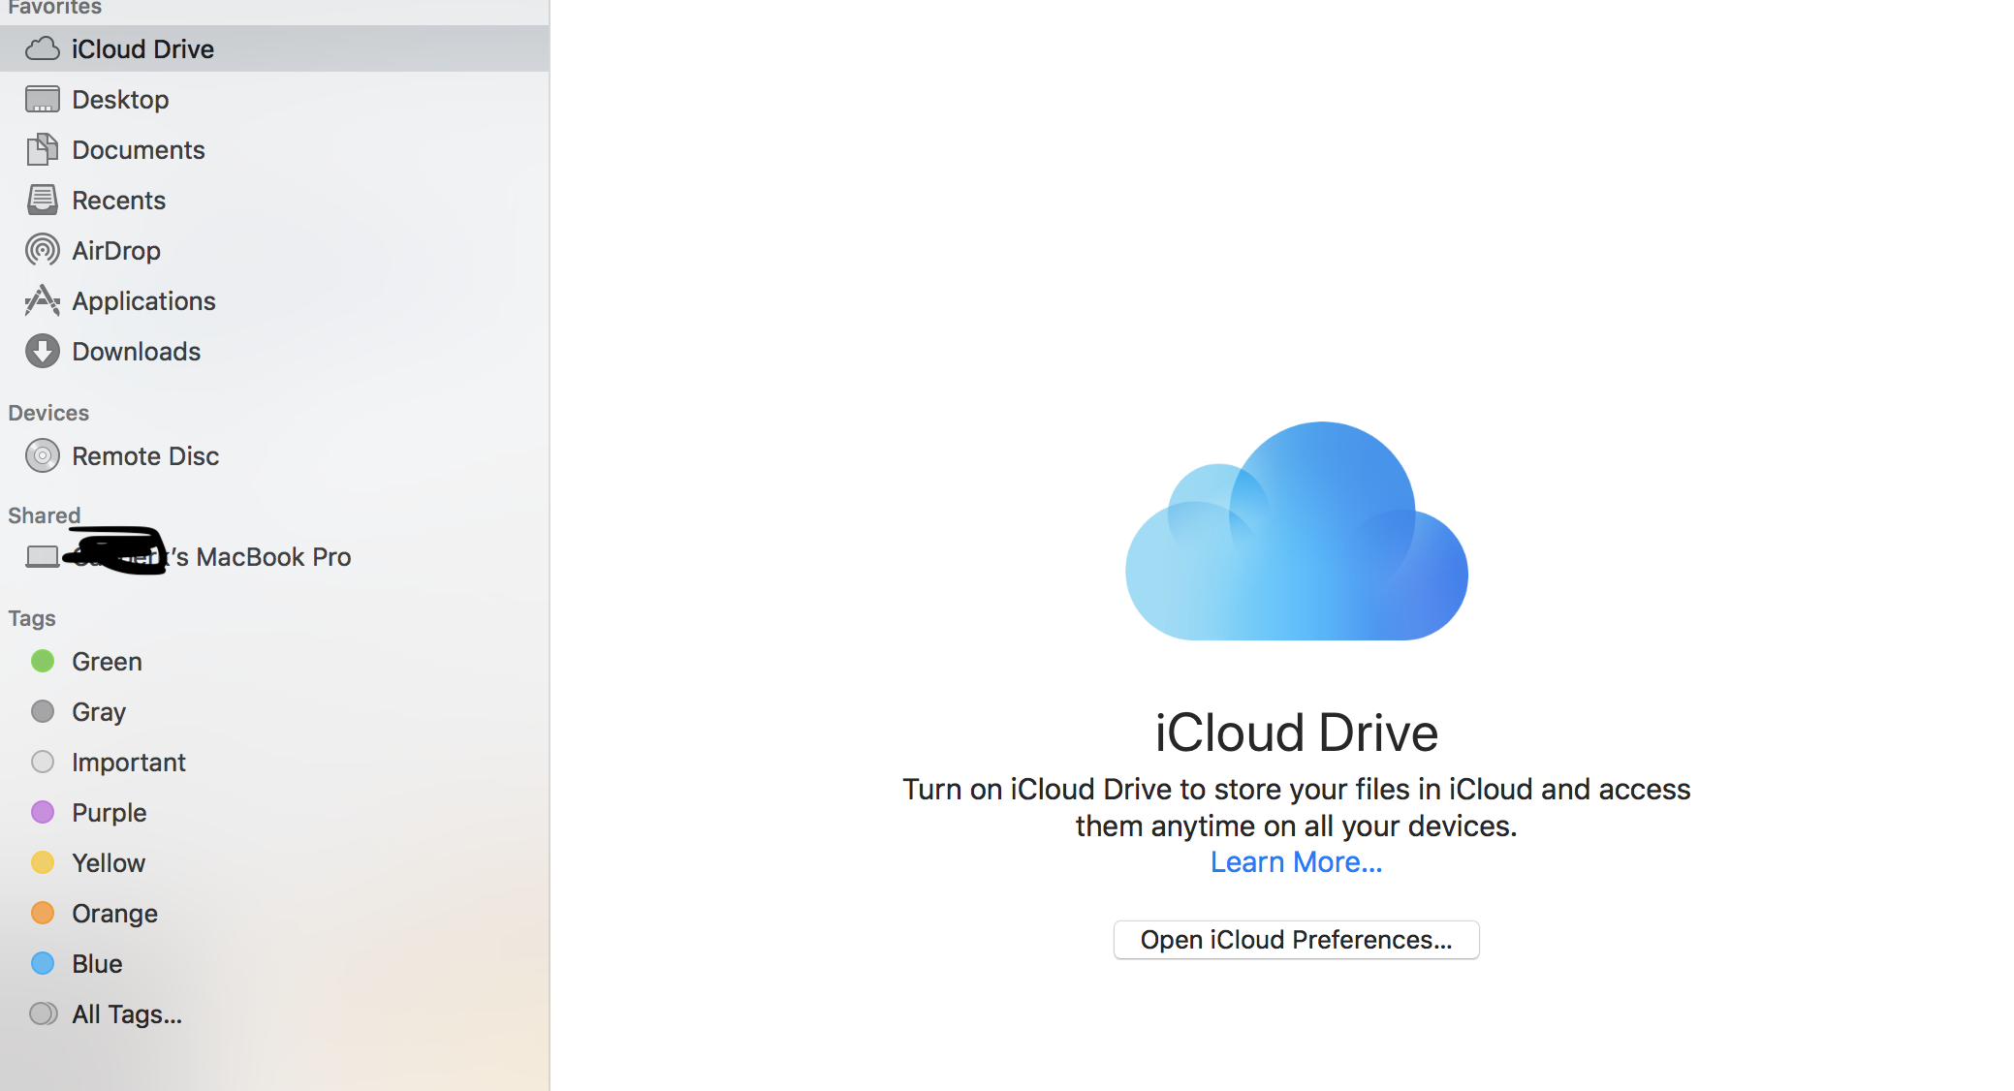Select the Blue tag
This screenshot has height=1091, width=2014.
(x=97, y=964)
